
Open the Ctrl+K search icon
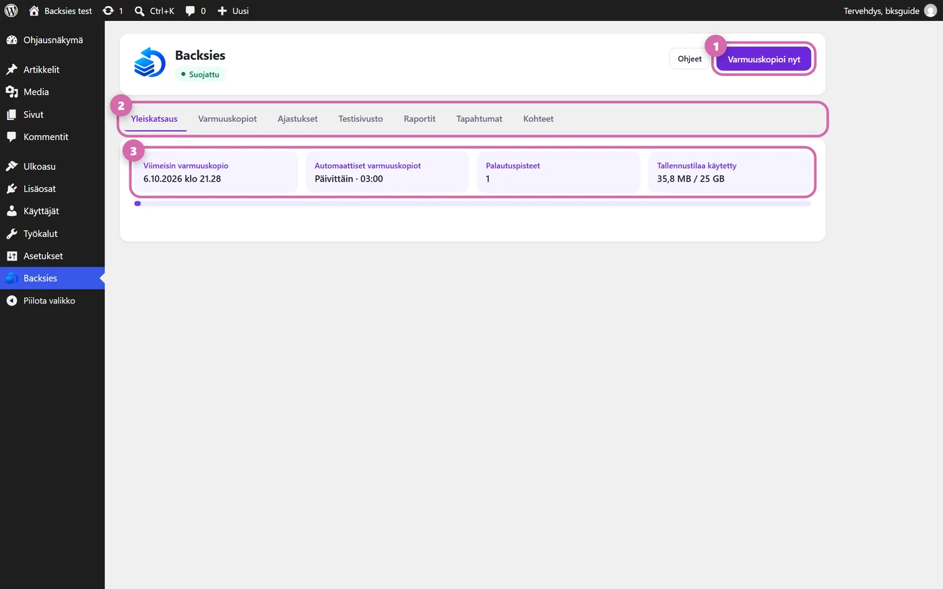(139, 11)
